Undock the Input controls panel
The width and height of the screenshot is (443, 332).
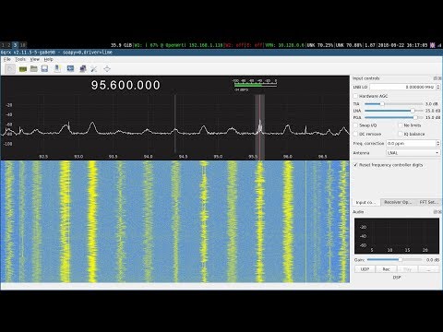(x=437, y=78)
